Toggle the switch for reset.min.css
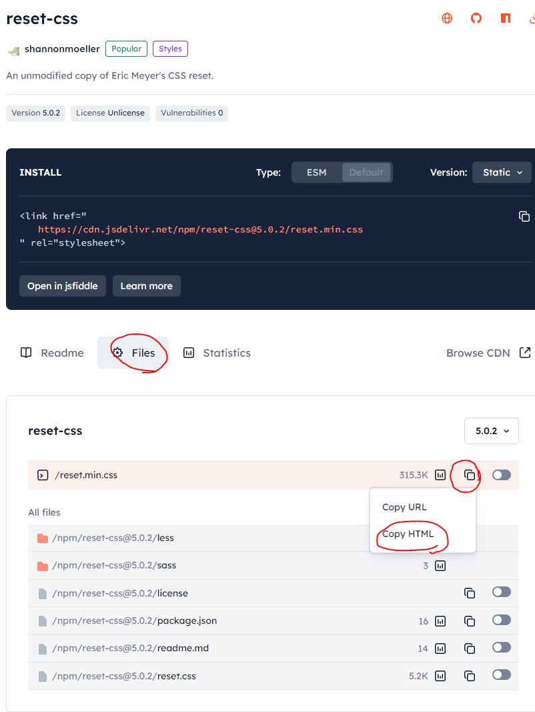 [502, 475]
